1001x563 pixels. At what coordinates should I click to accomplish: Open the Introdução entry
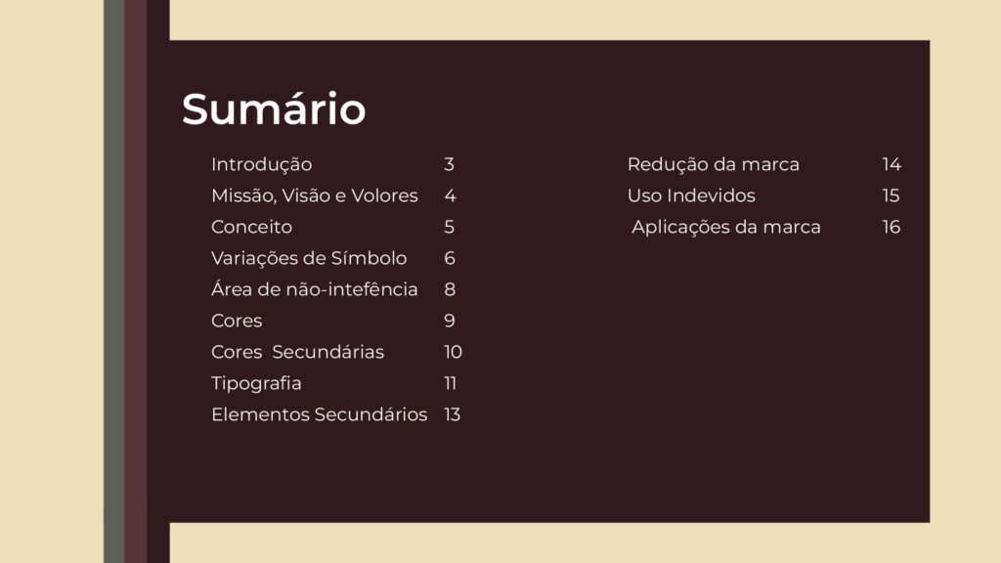tap(262, 164)
